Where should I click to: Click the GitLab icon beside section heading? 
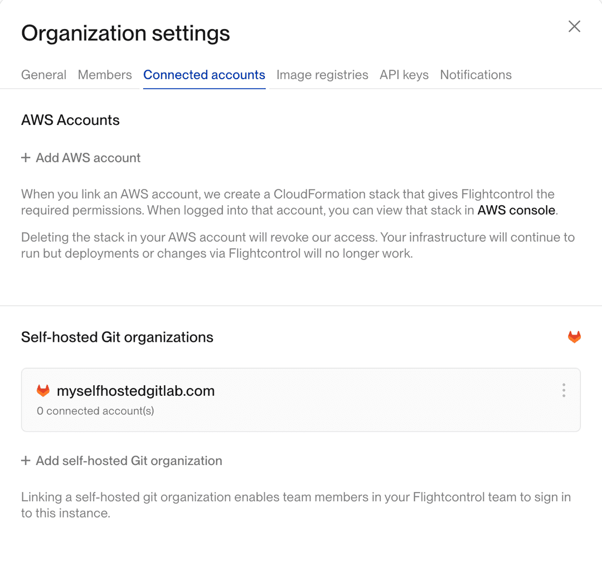(x=574, y=337)
